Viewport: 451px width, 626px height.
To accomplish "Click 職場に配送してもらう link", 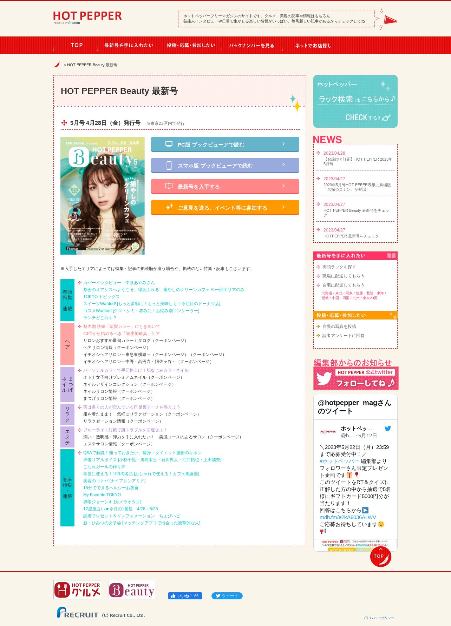I will (x=343, y=276).
